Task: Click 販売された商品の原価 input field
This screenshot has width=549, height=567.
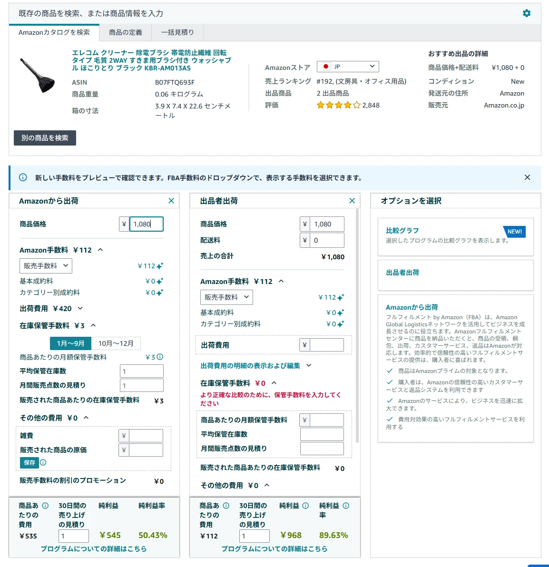Action: pos(146,450)
